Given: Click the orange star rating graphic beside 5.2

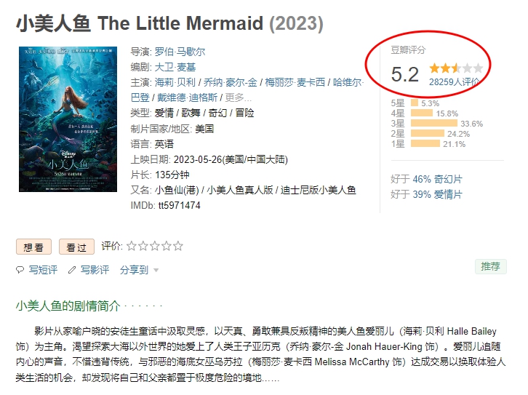Looking at the screenshot, I should 456,68.
